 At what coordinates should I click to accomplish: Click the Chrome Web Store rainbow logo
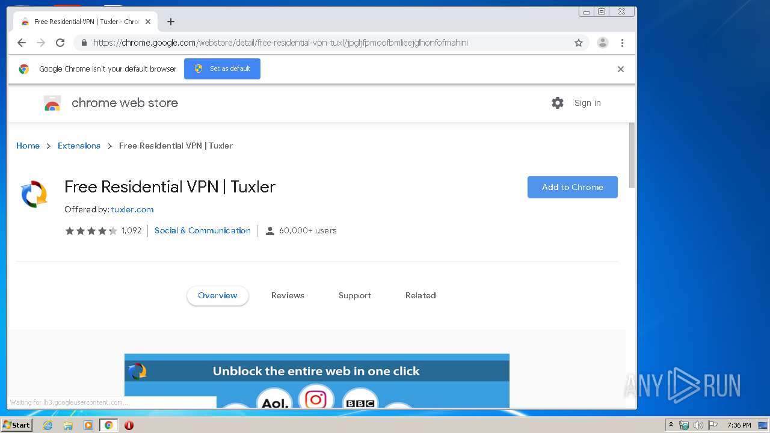coord(52,103)
